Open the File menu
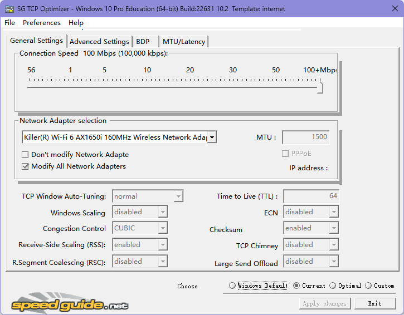 point(10,23)
